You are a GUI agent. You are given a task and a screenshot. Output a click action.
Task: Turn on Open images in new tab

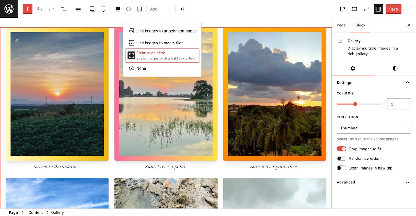pyautogui.click(x=341, y=168)
